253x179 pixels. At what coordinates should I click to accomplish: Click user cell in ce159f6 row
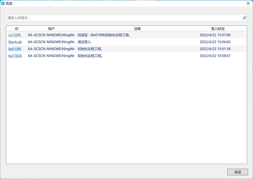(51, 35)
